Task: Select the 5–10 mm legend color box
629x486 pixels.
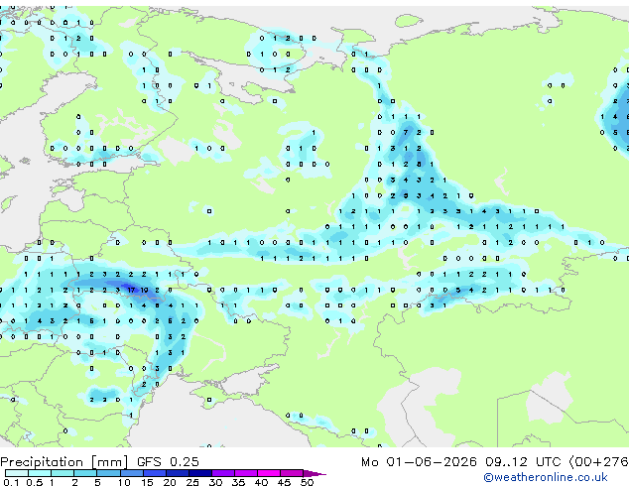Action: pos(108,473)
